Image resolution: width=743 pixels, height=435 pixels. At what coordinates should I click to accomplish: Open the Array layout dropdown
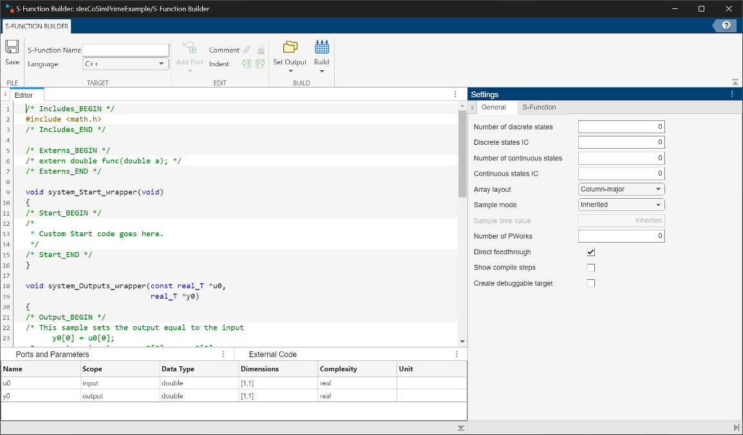click(621, 189)
